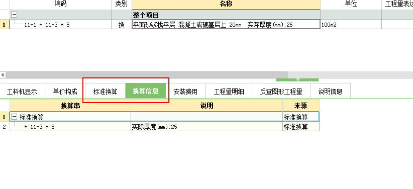Screen dimensions: 413x189
Task: Select the 换算信息 tab
Action: pos(145,91)
